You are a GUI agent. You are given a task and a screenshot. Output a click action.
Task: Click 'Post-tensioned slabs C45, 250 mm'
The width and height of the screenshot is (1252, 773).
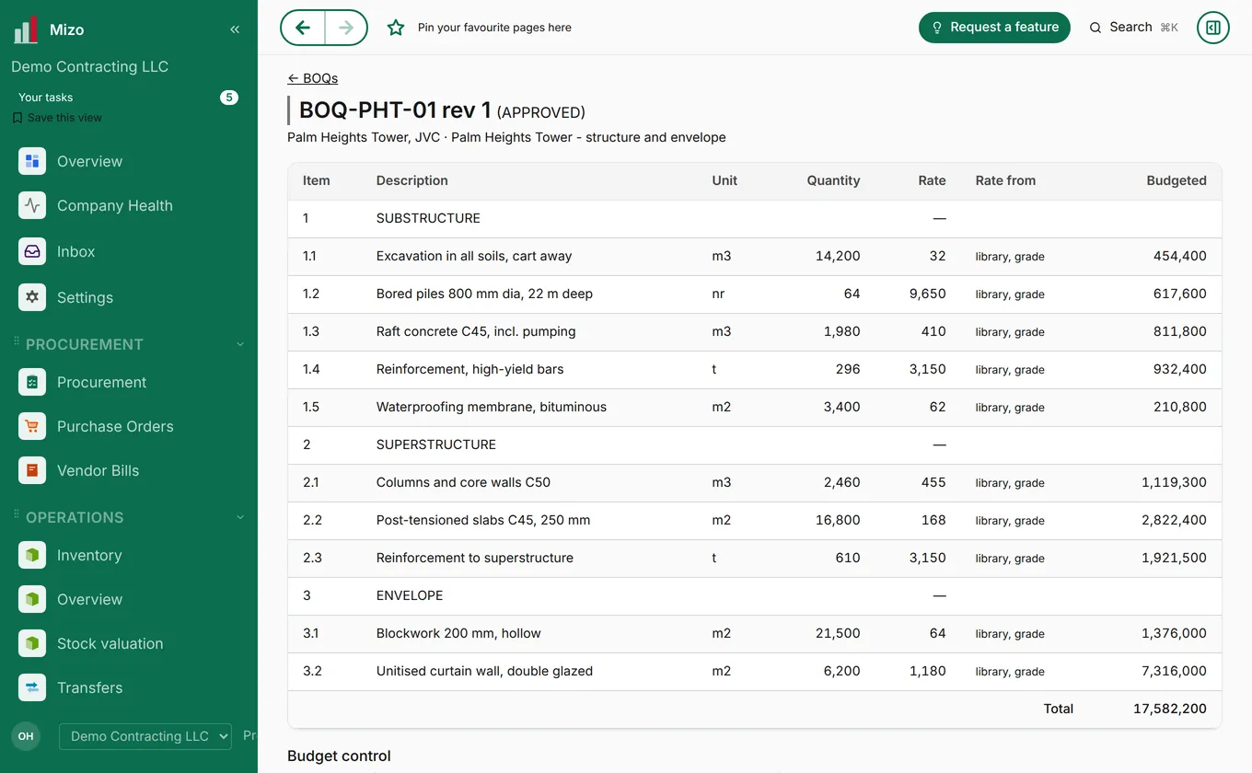point(483,520)
